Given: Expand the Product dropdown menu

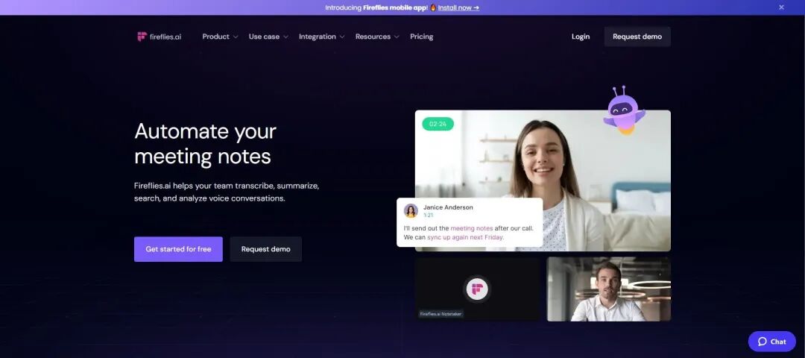Looking at the screenshot, I should (x=220, y=37).
